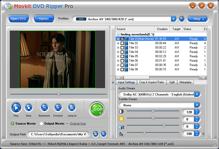
Task: Click the brightness value 0 stepper
Action: [x=197, y=119]
